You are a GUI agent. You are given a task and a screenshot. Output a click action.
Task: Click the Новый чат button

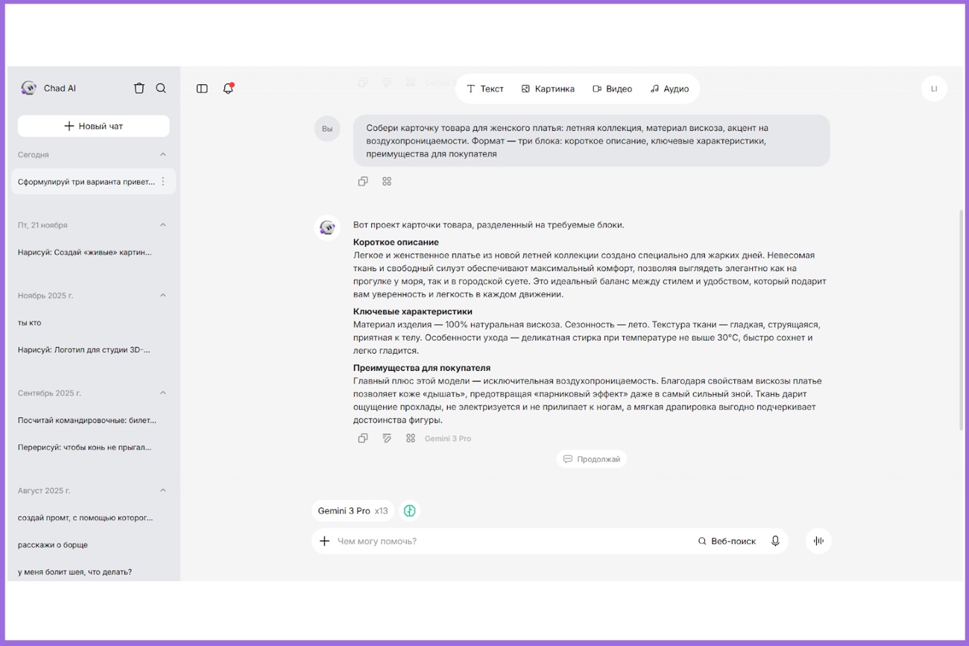tap(93, 126)
